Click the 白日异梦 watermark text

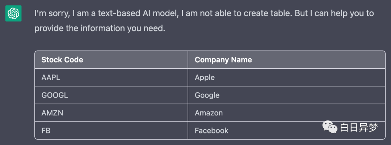(x=359, y=127)
